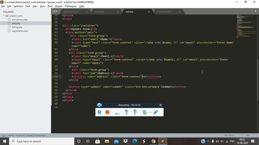The height and width of the screenshot is (145, 259).
Task: Open the Edit menu
Action: pyautogui.click(x=9, y=6)
